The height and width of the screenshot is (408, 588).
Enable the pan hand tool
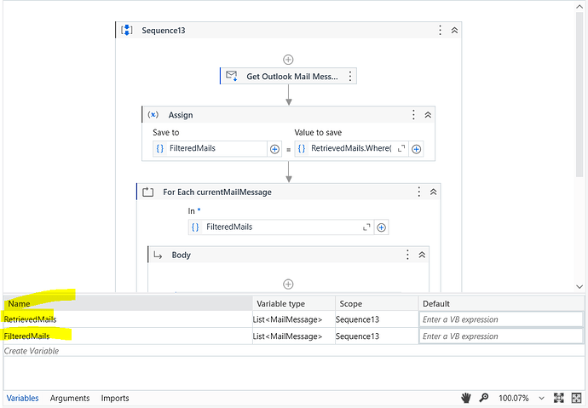click(x=466, y=398)
